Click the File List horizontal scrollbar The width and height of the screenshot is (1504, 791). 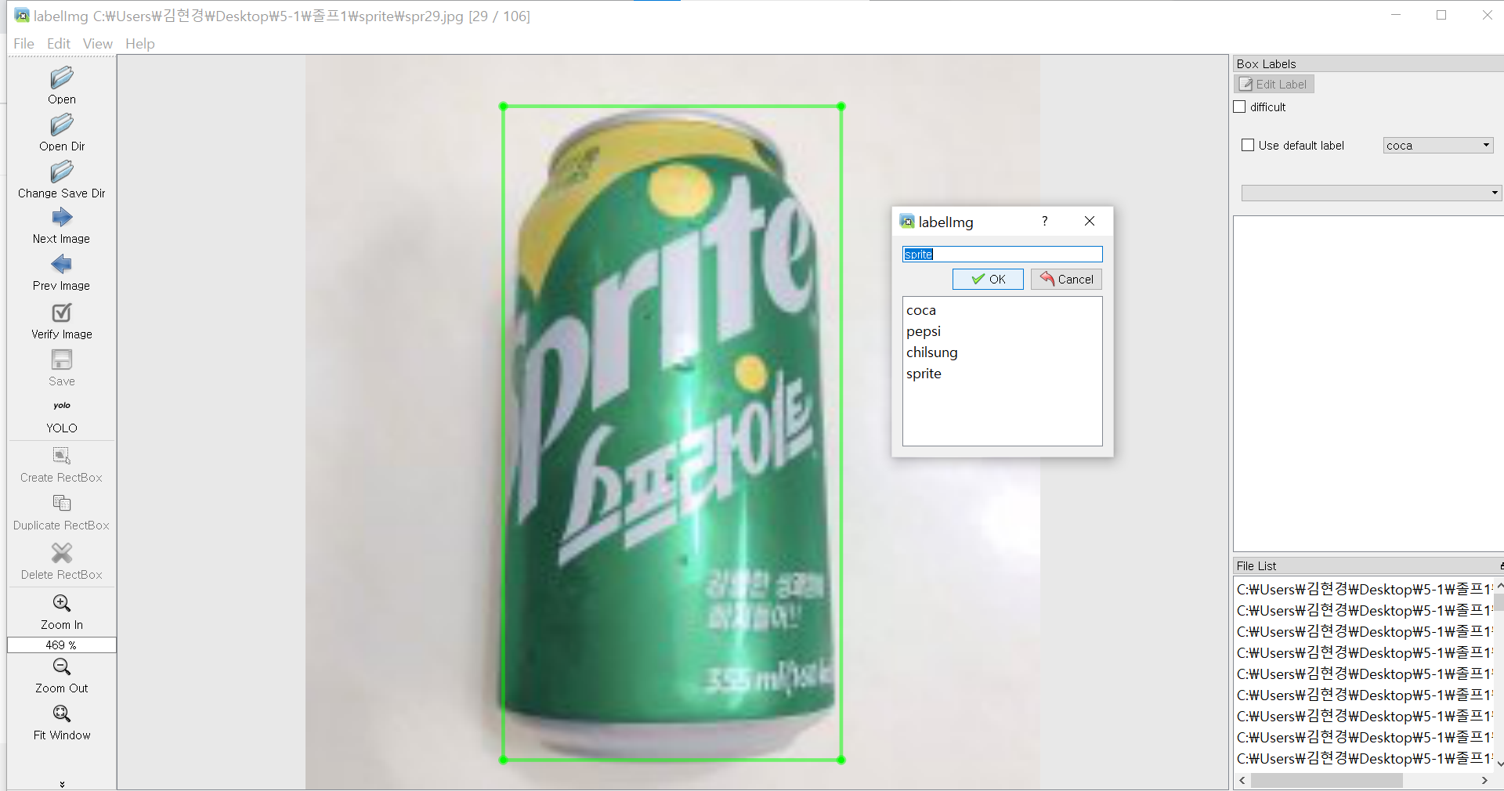tap(1326, 781)
